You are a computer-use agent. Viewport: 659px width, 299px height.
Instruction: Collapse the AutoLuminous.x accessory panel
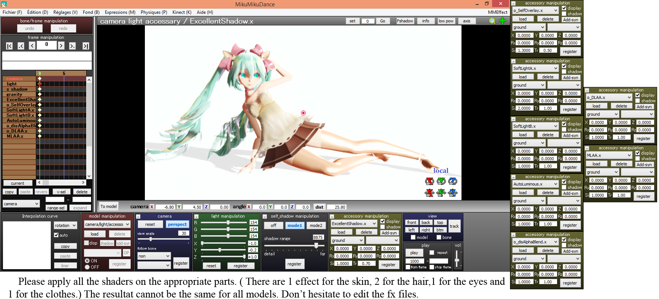(x=513, y=177)
